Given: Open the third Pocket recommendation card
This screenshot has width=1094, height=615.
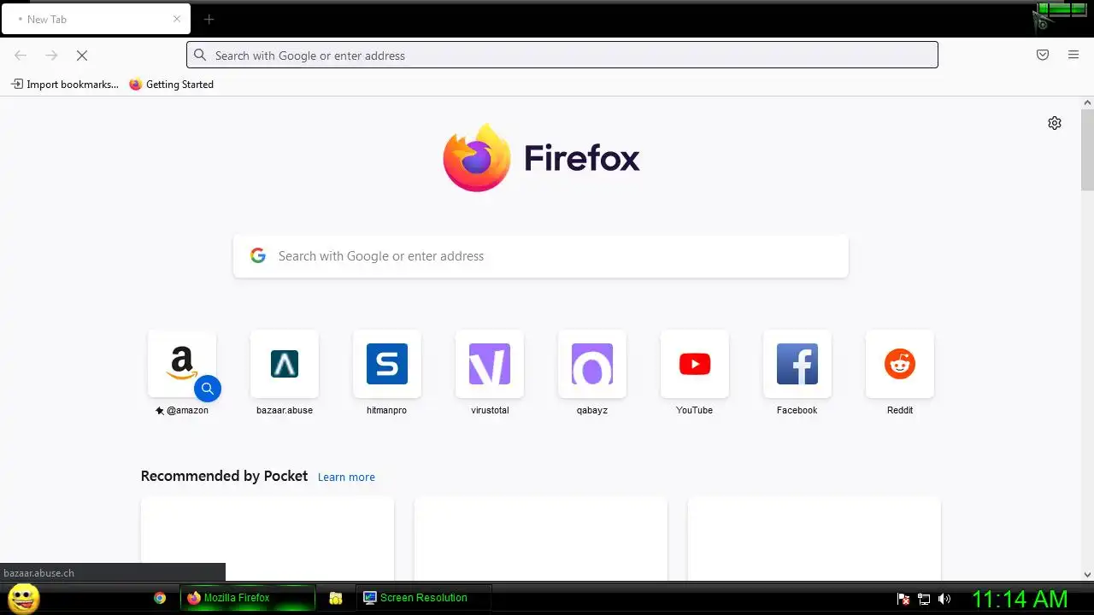Looking at the screenshot, I should (x=815, y=539).
